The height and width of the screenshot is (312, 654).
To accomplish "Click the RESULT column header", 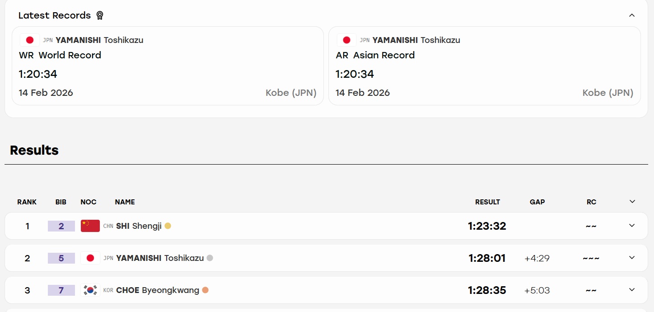I will click(x=487, y=202).
